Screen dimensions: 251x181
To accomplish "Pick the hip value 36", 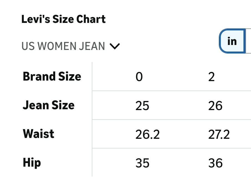I will point(215,163).
